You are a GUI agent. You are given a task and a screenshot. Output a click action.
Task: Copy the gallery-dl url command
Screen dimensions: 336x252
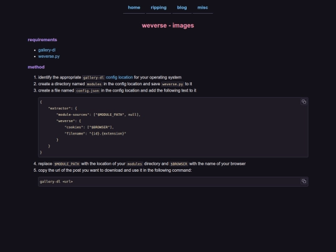(304, 181)
